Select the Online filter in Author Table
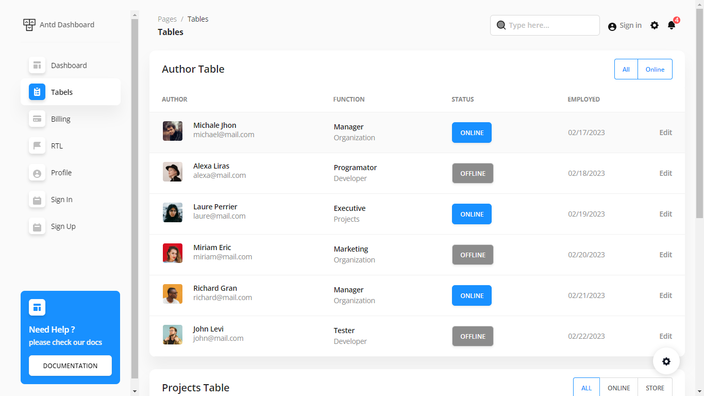The width and height of the screenshot is (704, 396). pyautogui.click(x=655, y=69)
